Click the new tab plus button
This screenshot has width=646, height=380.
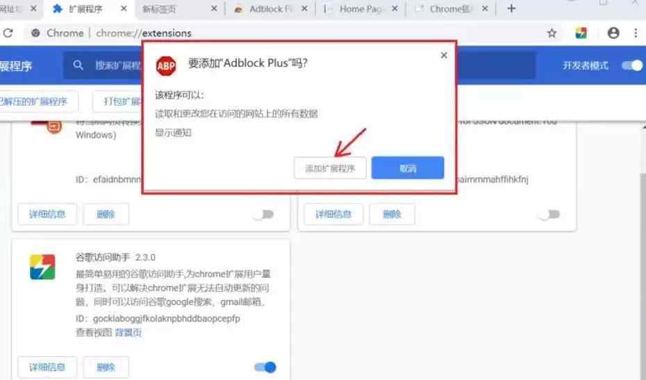(x=511, y=9)
